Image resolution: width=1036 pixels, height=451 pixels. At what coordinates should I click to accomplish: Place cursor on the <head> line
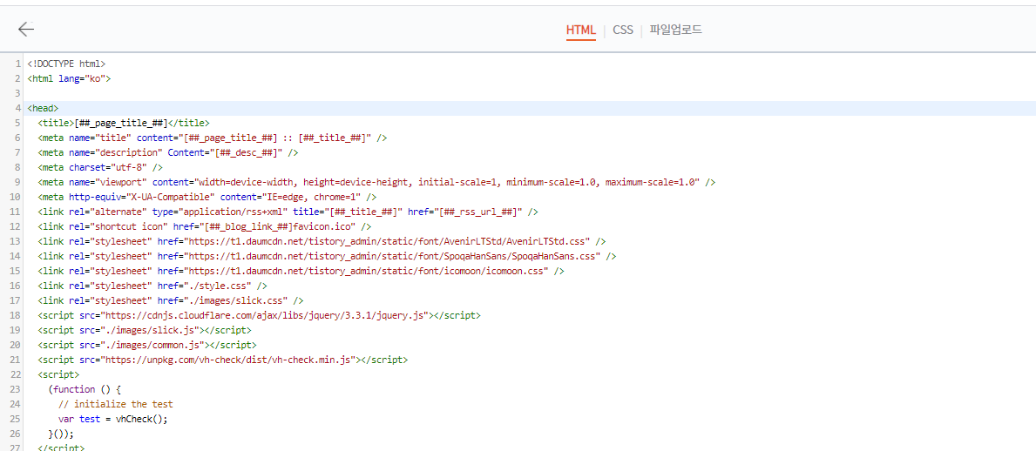pyautogui.click(x=43, y=108)
